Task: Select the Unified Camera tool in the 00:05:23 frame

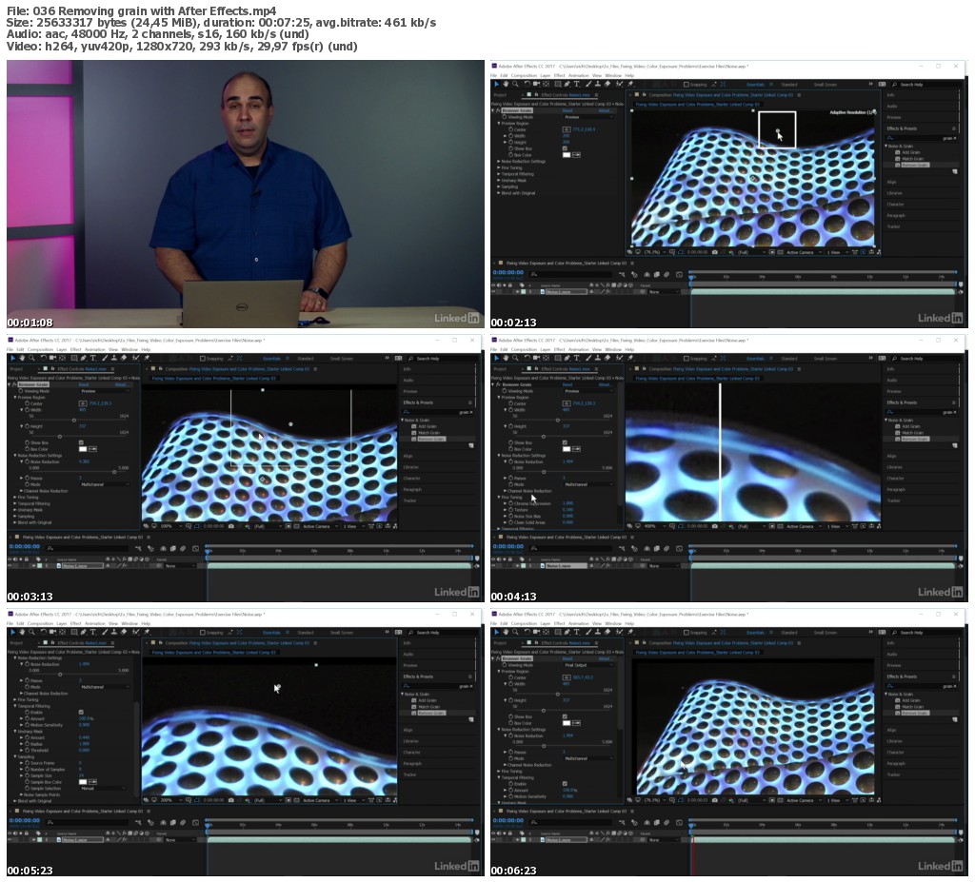Action: tap(52, 632)
